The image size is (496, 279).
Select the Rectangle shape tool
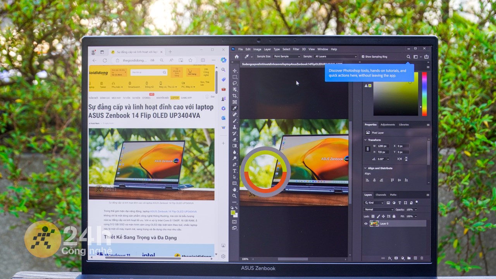pyautogui.click(x=234, y=183)
